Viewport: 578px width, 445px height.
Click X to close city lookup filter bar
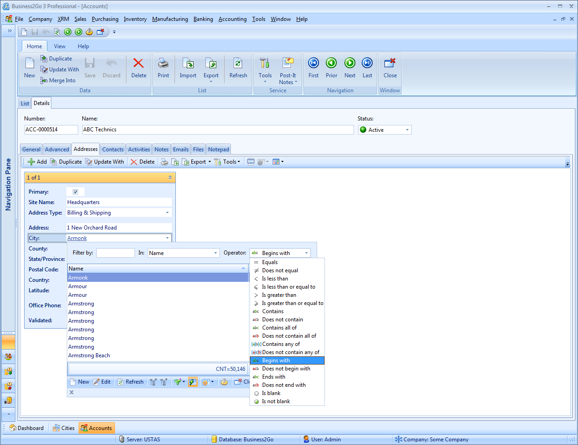pos(71,392)
